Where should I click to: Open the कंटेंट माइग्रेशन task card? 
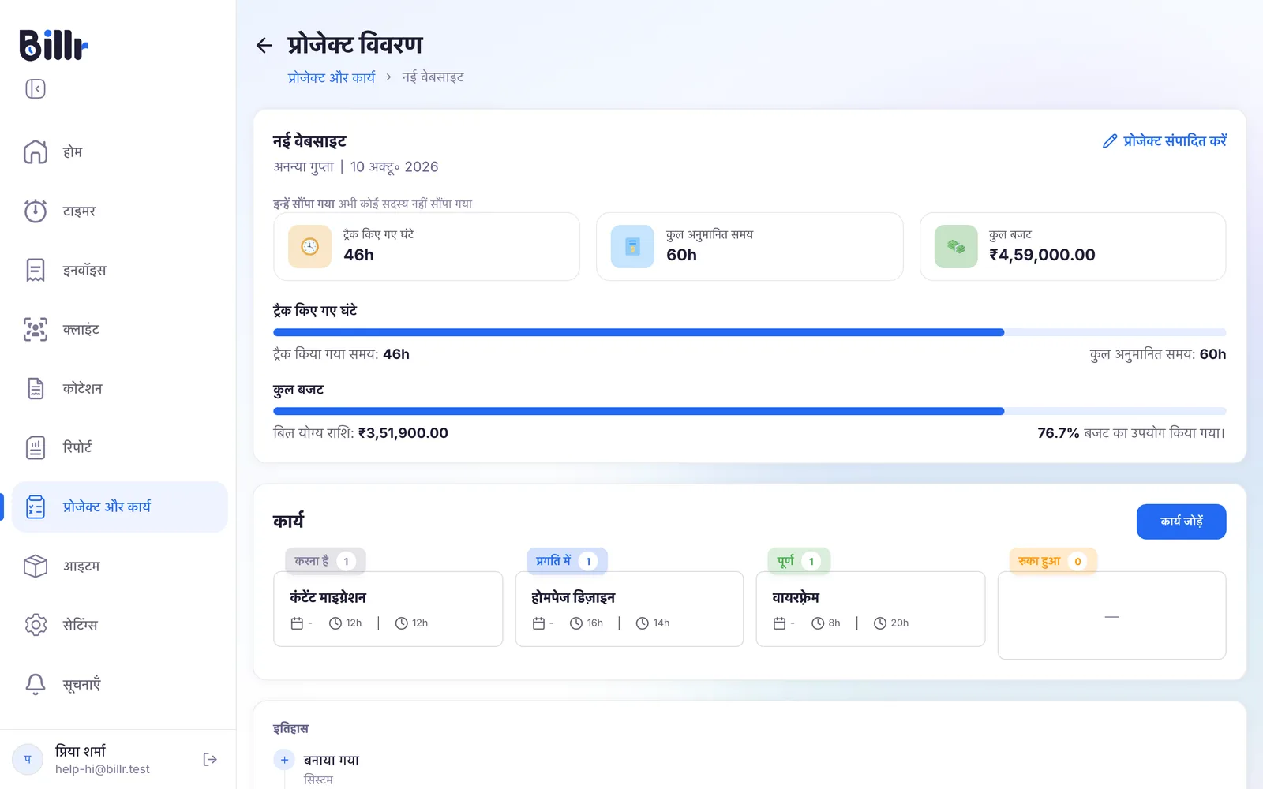coord(388,609)
